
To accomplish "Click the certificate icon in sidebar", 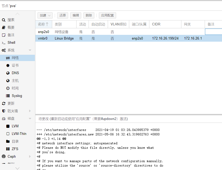I will [x=8, y=65].
